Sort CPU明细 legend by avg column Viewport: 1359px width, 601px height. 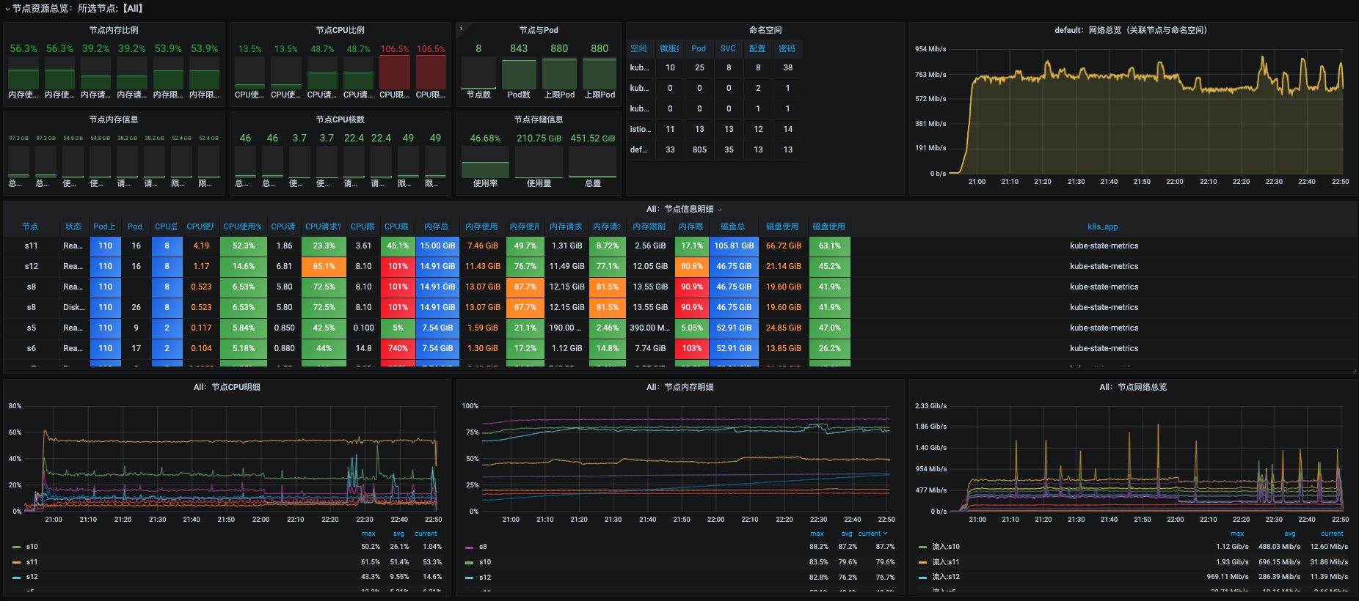pos(398,534)
